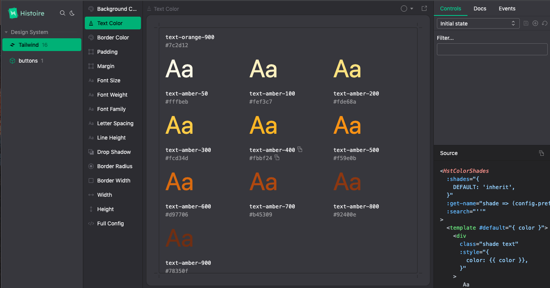Screen dimensions: 550x288
Task: Open Background Color variant
Action: coord(113,9)
